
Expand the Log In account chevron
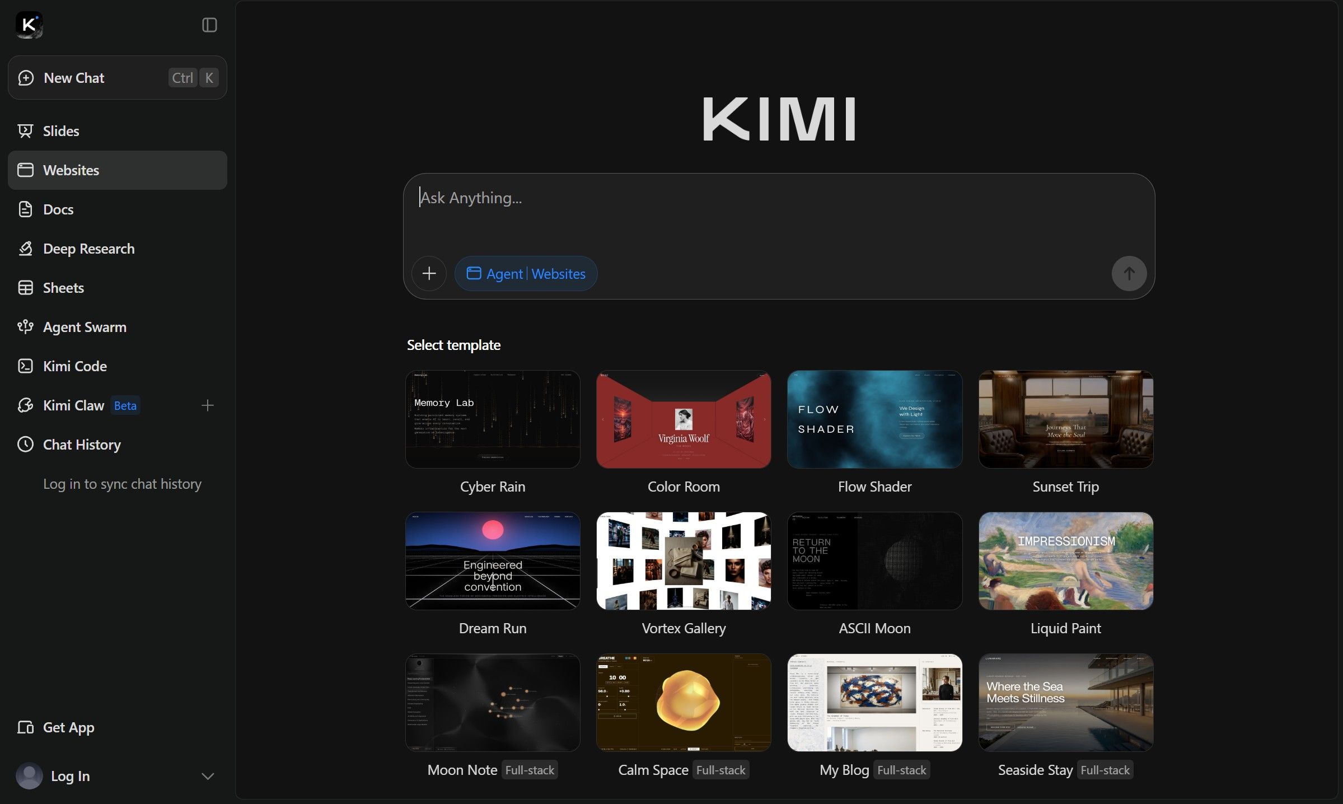tap(208, 776)
